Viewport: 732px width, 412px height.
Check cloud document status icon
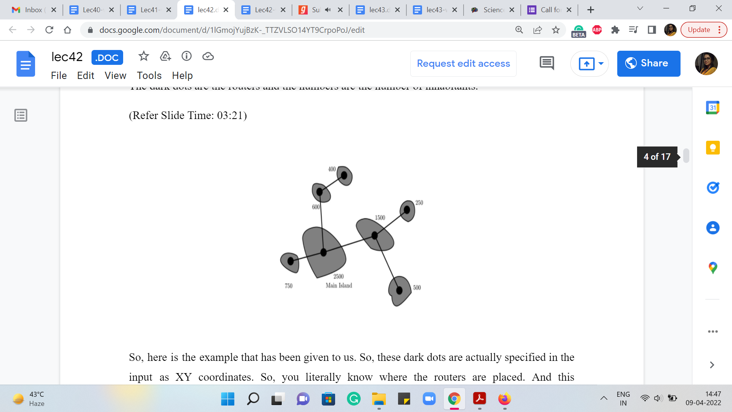[208, 56]
